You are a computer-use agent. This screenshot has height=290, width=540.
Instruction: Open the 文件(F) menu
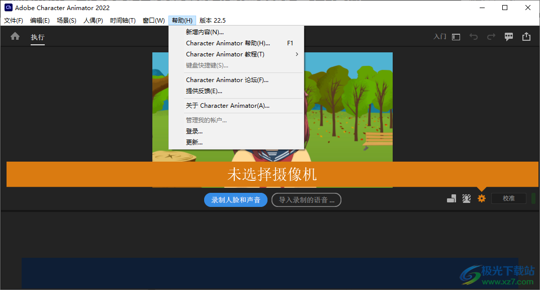click(x=14, y=20)
